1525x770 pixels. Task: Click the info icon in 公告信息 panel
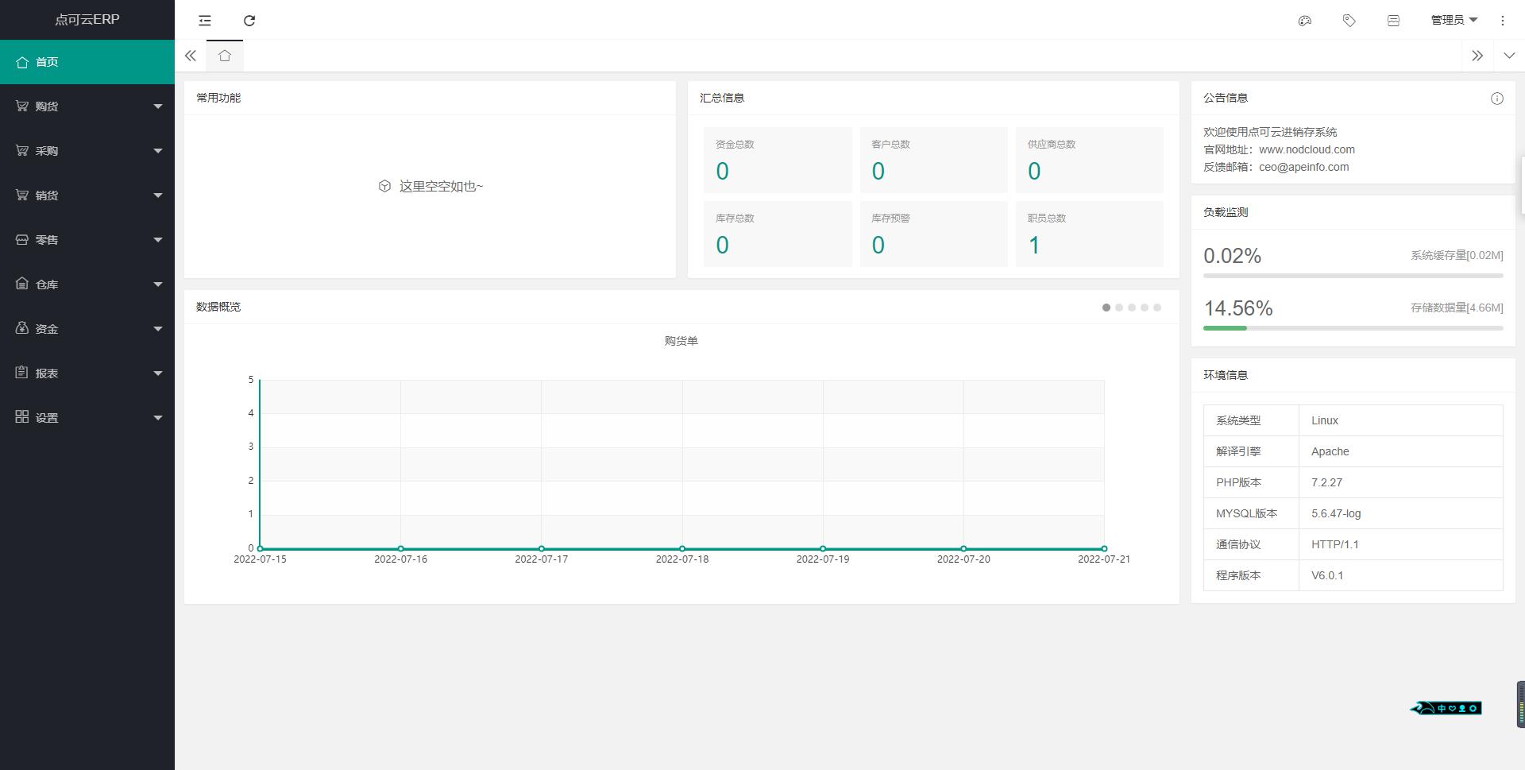coord(1496,99)
